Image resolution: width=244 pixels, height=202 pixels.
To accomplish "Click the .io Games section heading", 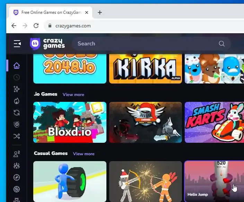I will [46, 94].
